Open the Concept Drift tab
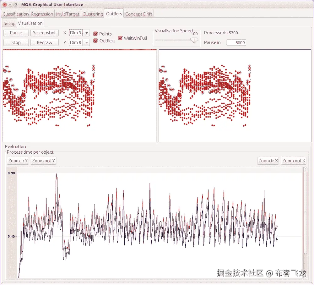The width and height of the screenshot is (314, 285). (139, 14)
